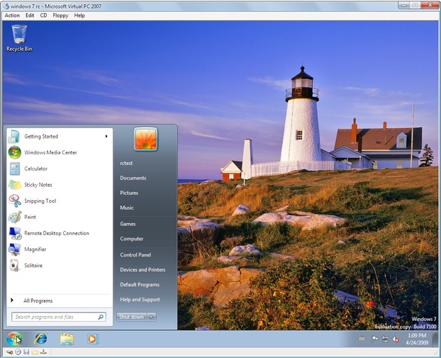This screenshot has height=358, width=441.
Task: Open Help and Support
Action: [x=140, y=299]
